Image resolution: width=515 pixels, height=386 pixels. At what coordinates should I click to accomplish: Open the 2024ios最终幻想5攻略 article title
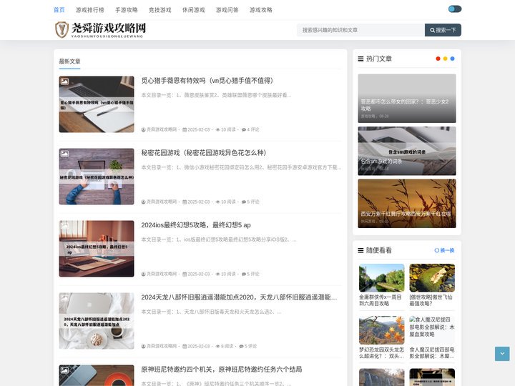pos(196,225)
